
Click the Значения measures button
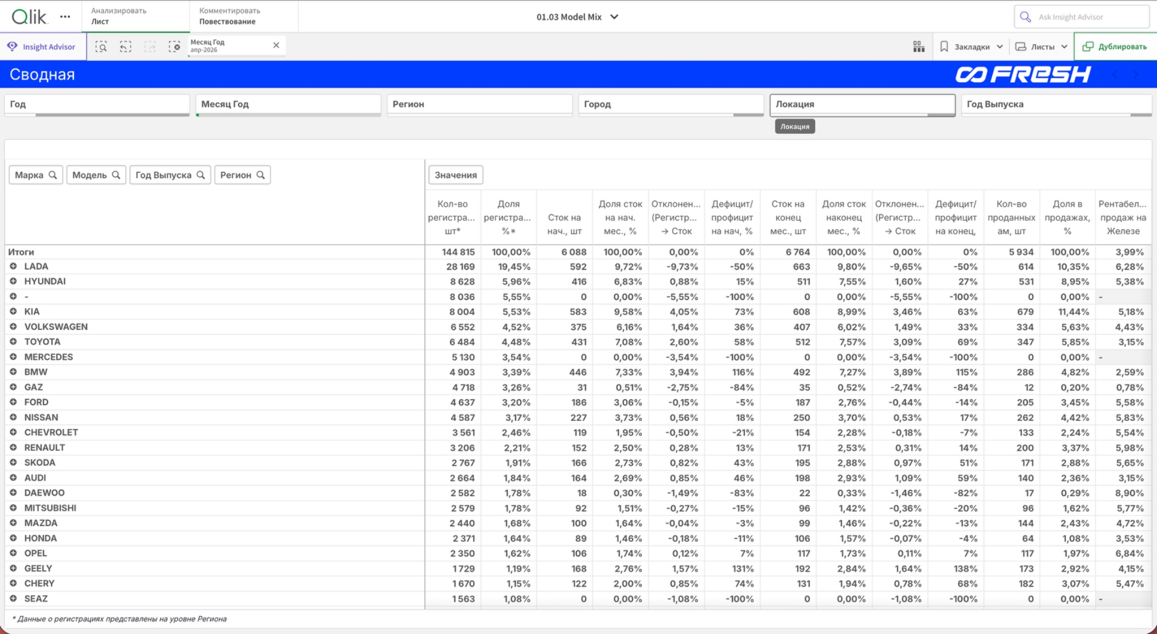coord(456,175)
